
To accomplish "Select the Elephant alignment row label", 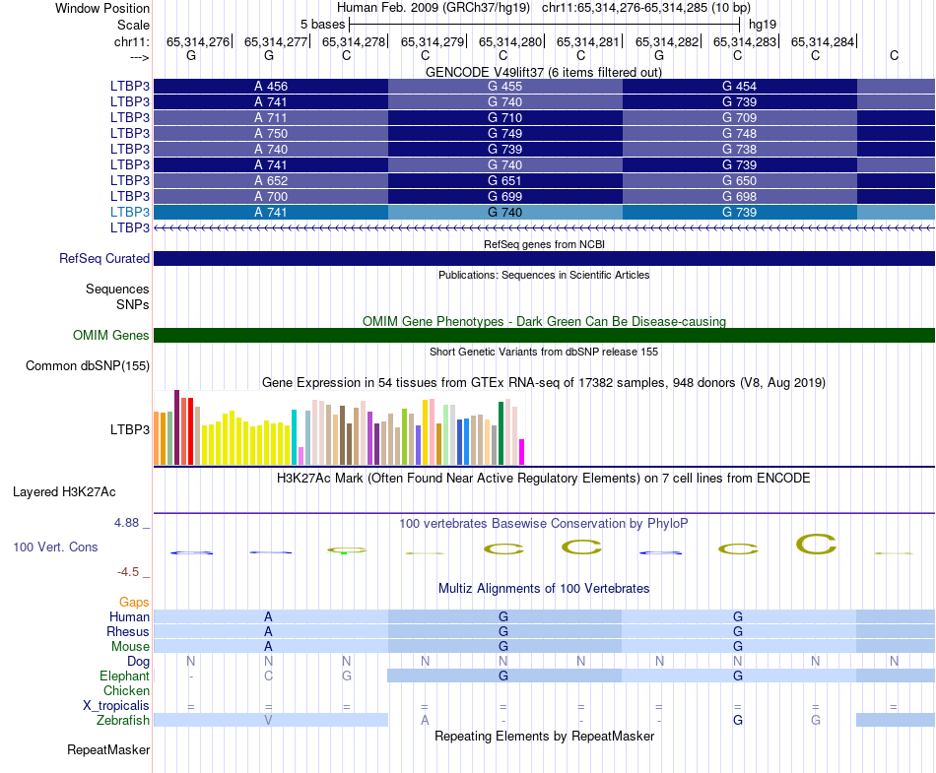I will point(124,676).
